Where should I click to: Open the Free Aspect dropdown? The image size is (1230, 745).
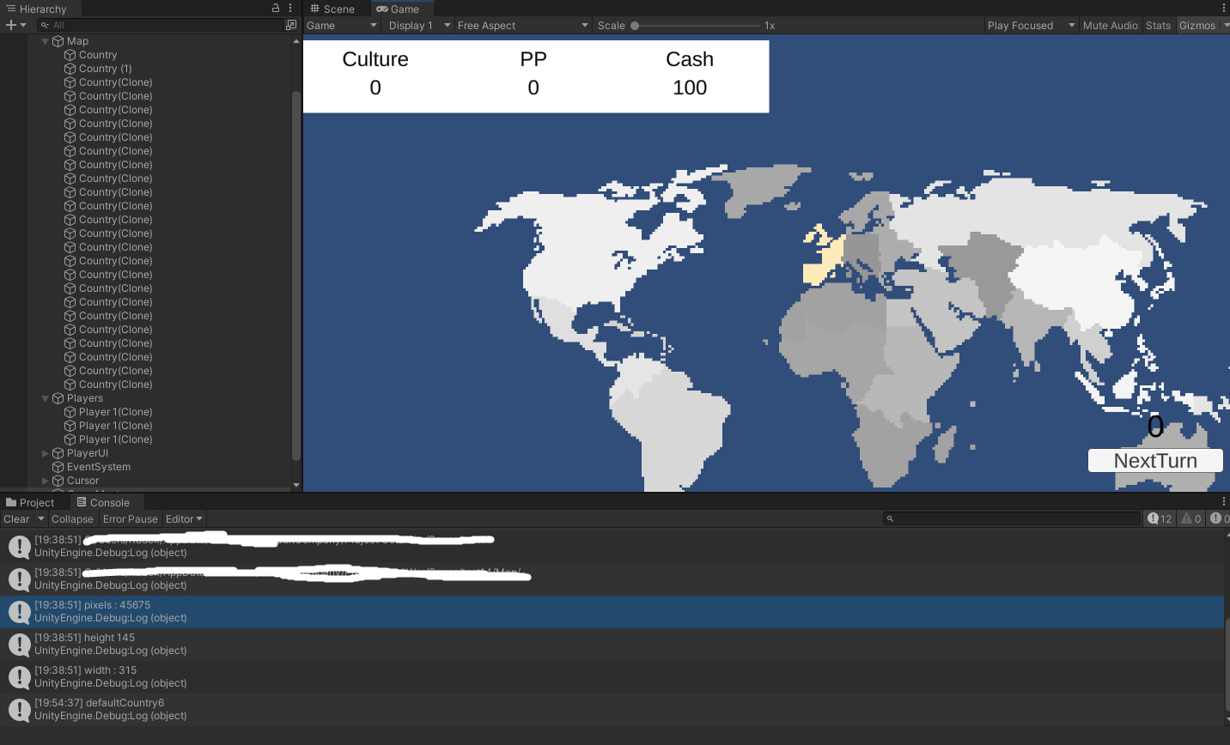pos(522,26)
